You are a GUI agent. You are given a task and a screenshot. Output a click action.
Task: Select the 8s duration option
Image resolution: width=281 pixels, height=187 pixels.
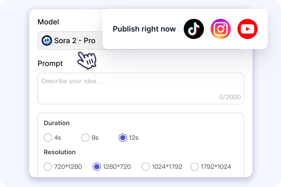(x=85, y=138)
